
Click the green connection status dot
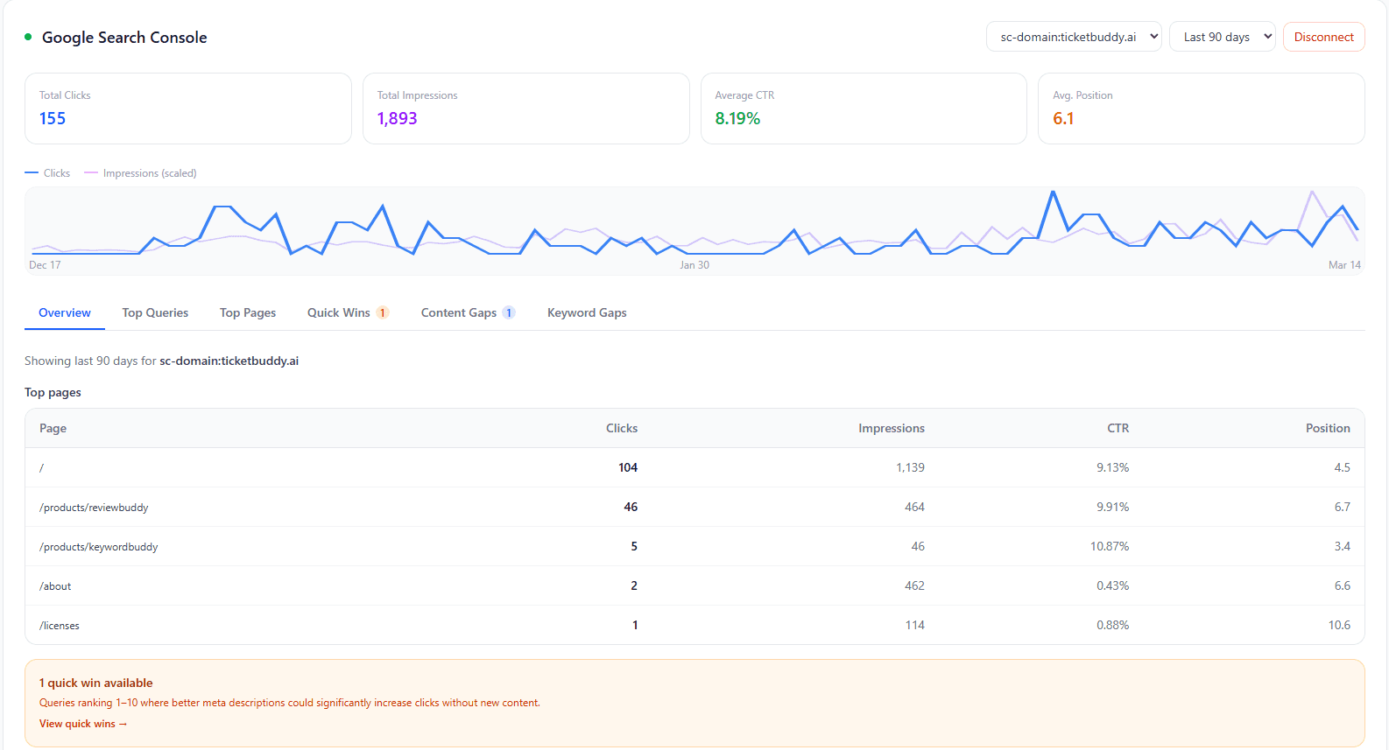coord(28,37)
